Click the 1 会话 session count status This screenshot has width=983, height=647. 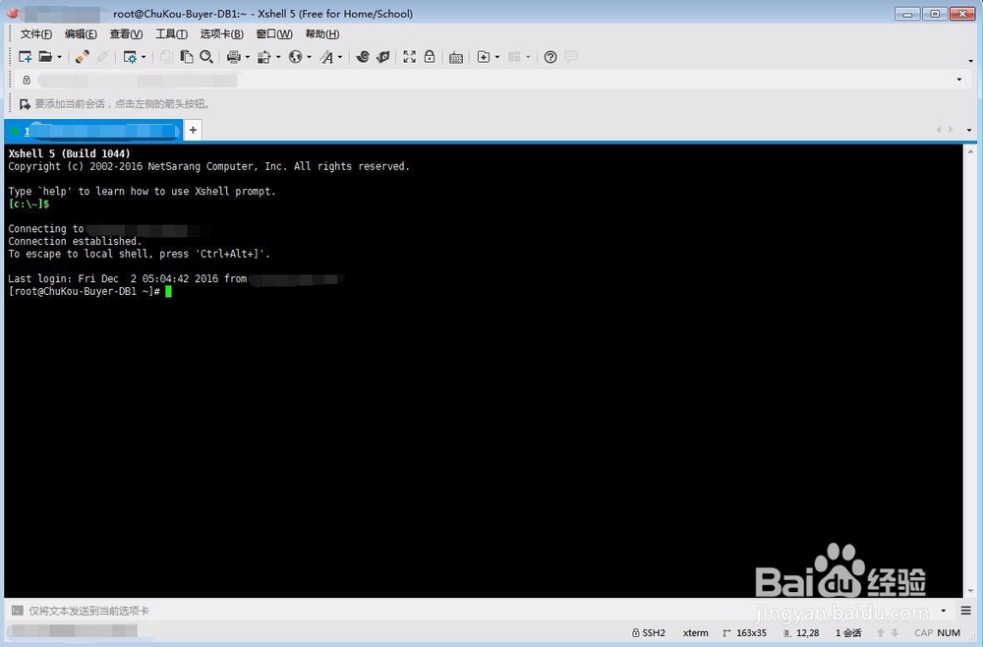tap(848, 632)
